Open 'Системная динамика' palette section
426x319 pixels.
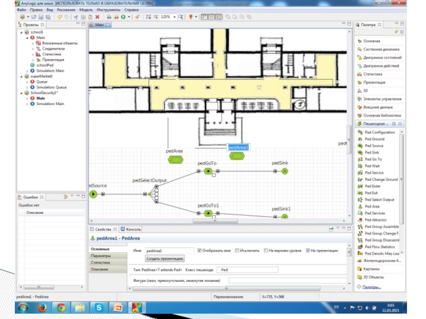tap(380, 49)
